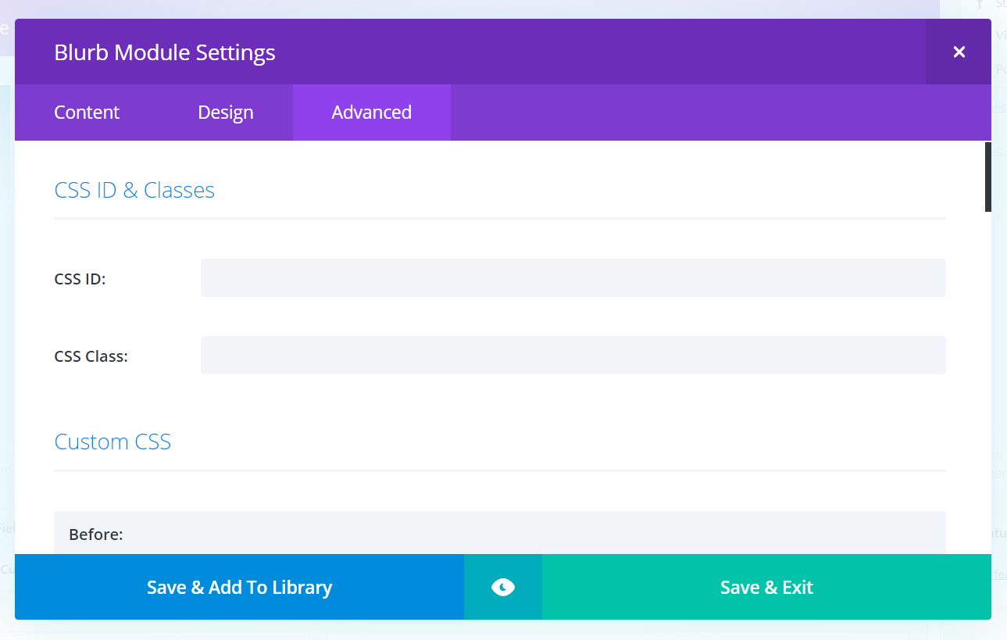Click the CSS ID & Classes section heading

tap(134, 190)
